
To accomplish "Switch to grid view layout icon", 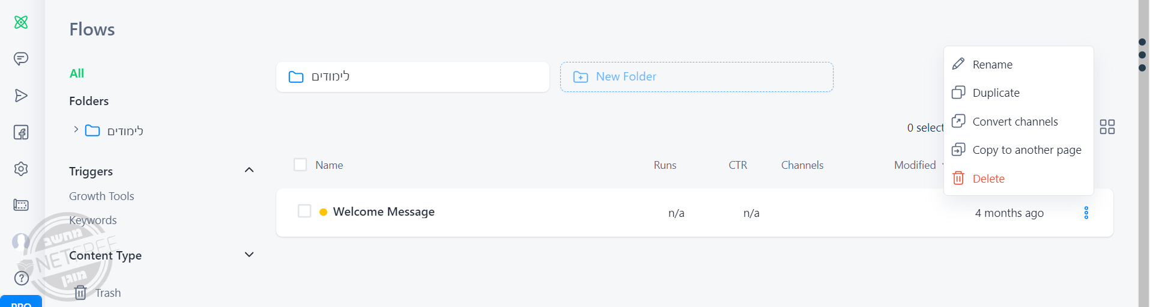I will click(1107, 127).
